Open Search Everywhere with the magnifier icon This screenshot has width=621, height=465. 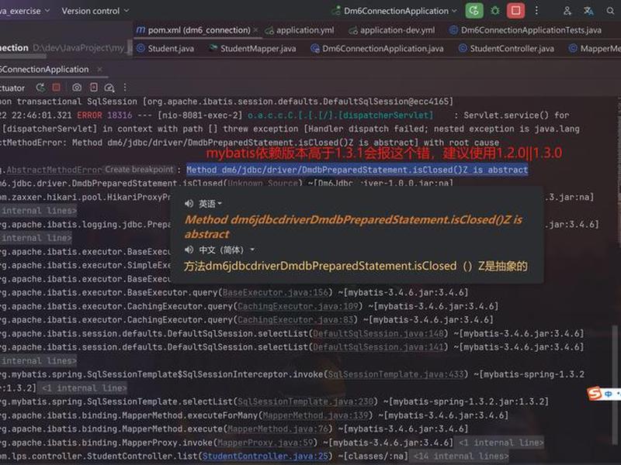610,11
